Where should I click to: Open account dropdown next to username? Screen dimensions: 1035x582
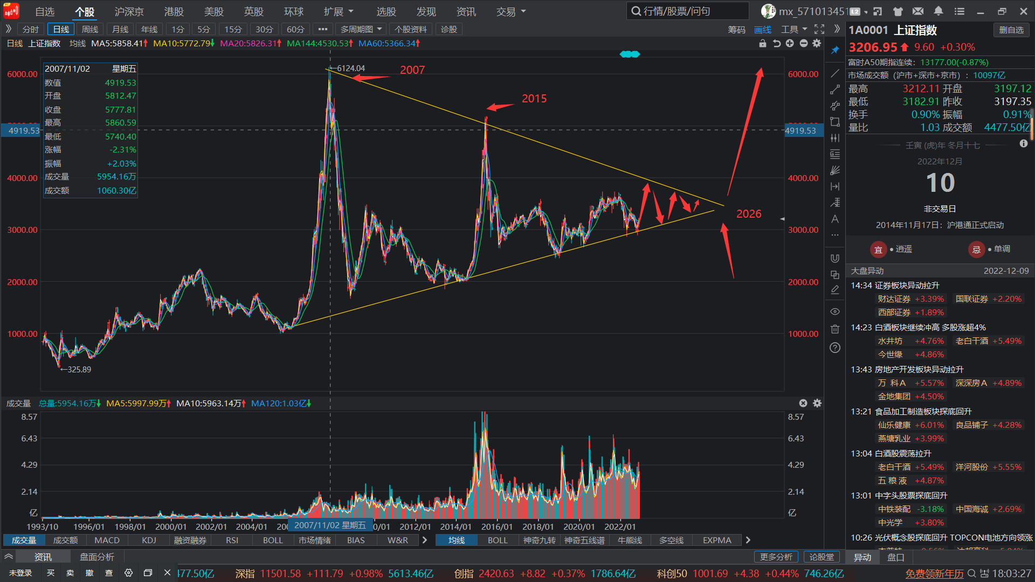coord(866,11)
